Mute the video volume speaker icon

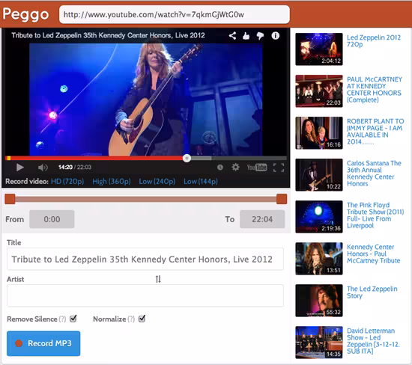tap(43, 168)
